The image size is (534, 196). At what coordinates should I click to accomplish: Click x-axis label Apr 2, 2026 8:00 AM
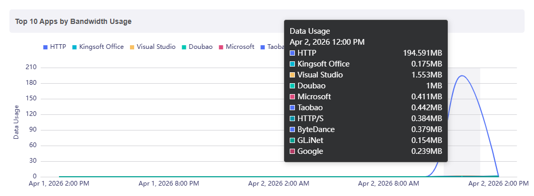coord(388,184)
